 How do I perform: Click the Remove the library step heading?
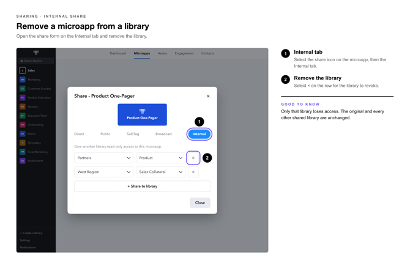tap(318, 78)
